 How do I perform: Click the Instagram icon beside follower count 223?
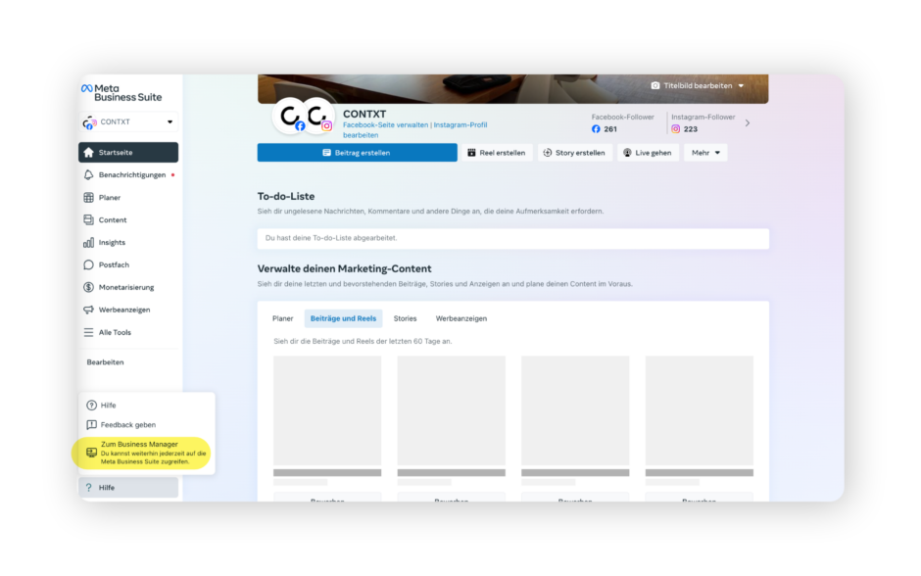pyautogui.click(x=675, y=129)
